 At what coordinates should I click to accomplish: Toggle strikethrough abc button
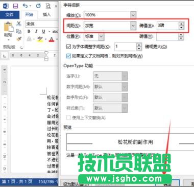pyautogui.click(x=55, y=31)
